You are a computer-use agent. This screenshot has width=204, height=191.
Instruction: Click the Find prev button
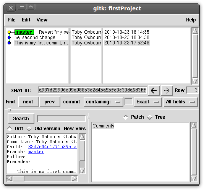pyautogui.click(x=50, y=102)
